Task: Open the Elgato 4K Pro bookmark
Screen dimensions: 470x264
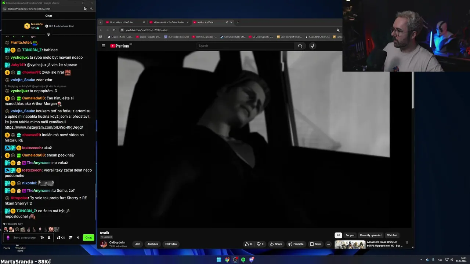Action: (x=120, y=37)
